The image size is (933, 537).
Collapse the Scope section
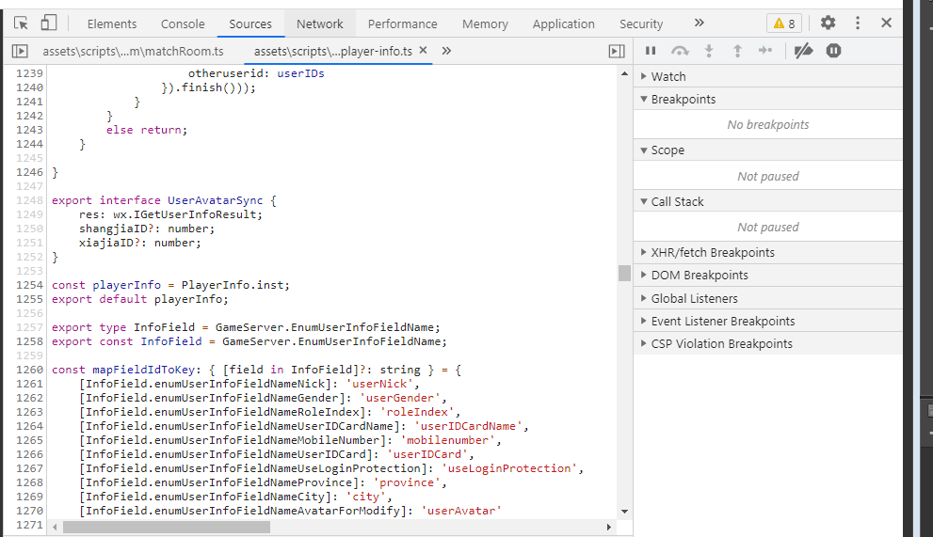coord(768,150)
